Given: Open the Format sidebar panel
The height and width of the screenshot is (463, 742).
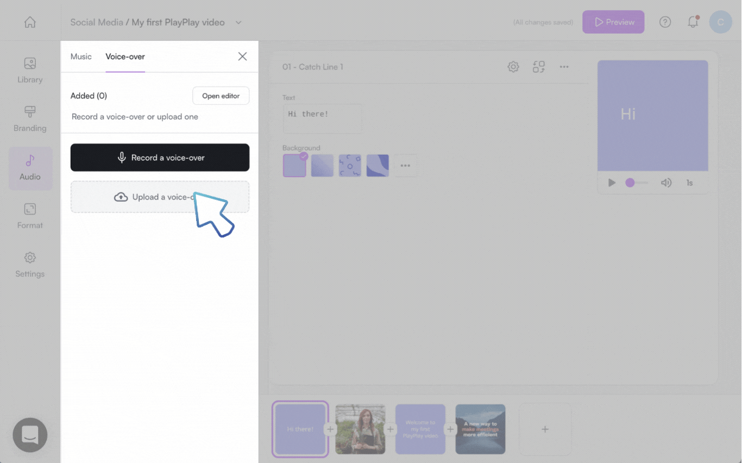Looking at the screenshot, I should [30, 216].
